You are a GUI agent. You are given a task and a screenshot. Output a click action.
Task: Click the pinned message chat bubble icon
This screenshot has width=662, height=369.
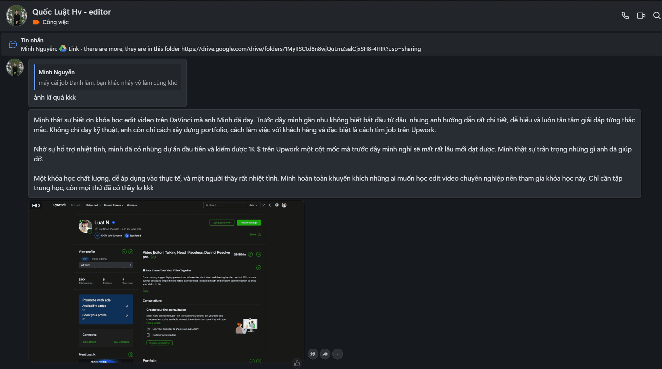tap(13, 44)
